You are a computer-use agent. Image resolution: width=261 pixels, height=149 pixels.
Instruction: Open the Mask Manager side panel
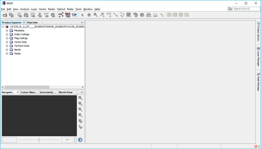tap(258, 82)
